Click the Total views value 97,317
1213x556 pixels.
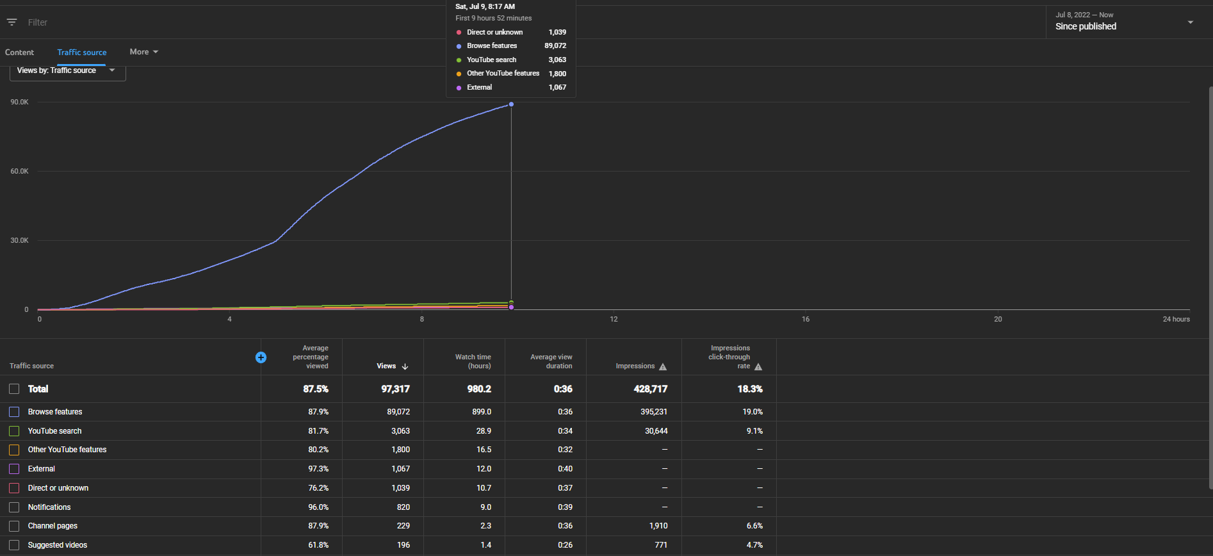click(395, 389)
